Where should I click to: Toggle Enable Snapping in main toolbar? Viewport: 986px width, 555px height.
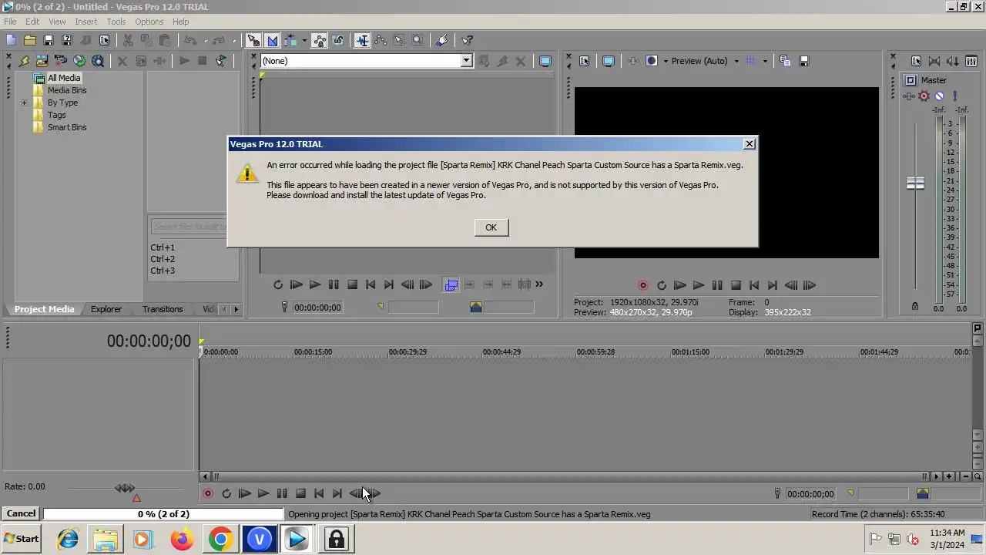click(253, 40)
